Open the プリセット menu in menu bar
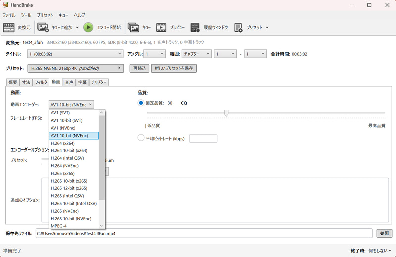Viewport: 396px width, 257px height. [x=45, y=15]
